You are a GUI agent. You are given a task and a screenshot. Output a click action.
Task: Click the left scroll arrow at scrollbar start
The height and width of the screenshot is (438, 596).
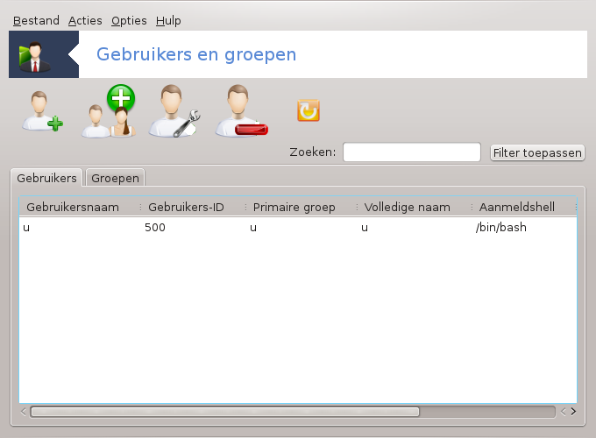[24, 412]
